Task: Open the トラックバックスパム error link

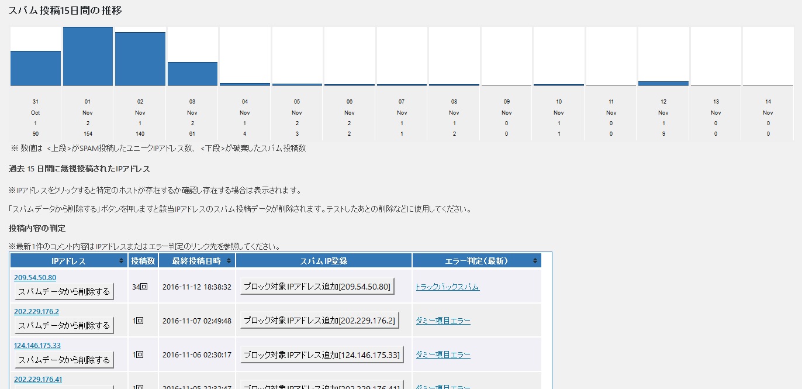Action: pos(447,287)
